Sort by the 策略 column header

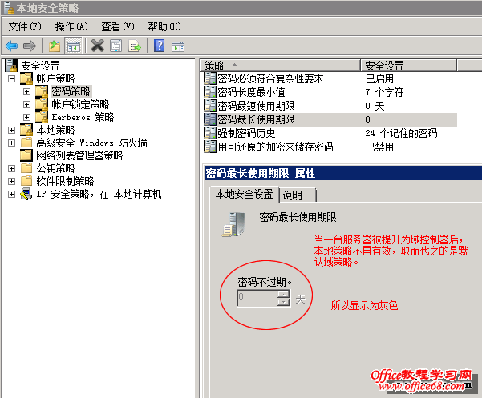(281, 66)
